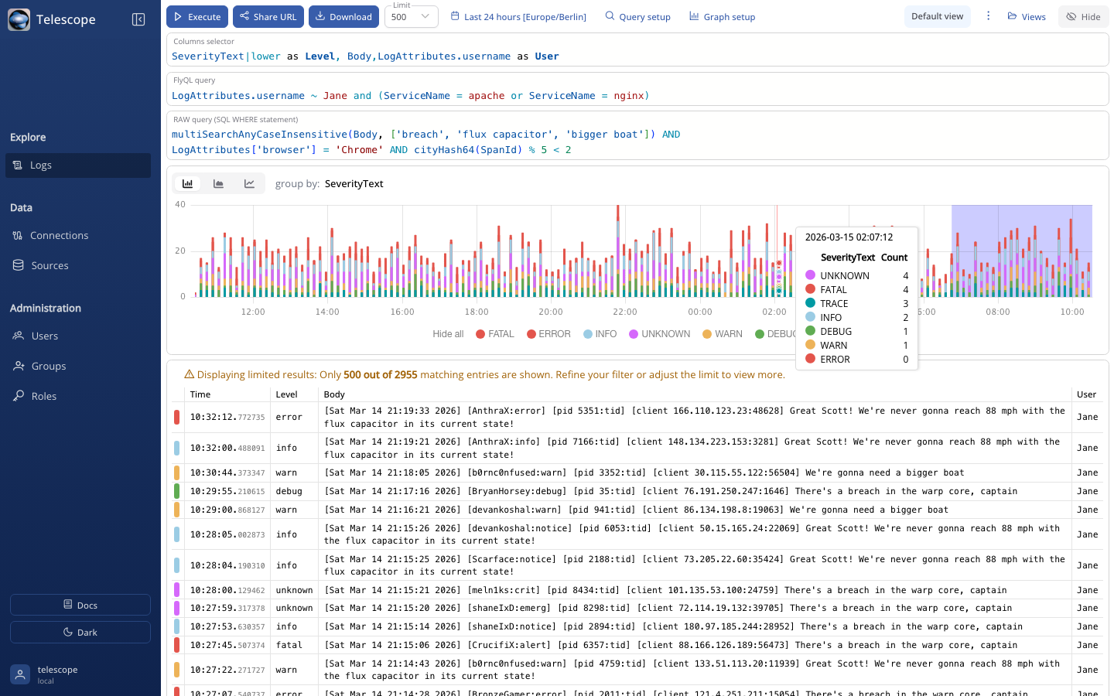Toggle ERROR series in chart legend
Image resolution: width=1114 pixels, height=696 pixels.
coord(548,334)
